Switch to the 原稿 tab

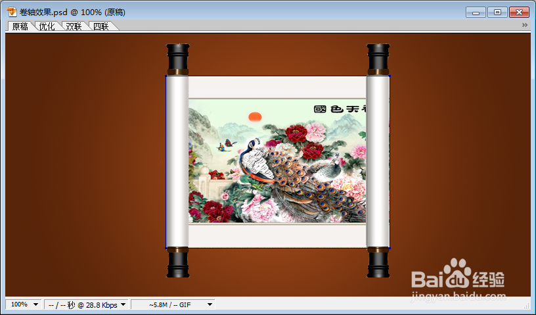point(20,26)
